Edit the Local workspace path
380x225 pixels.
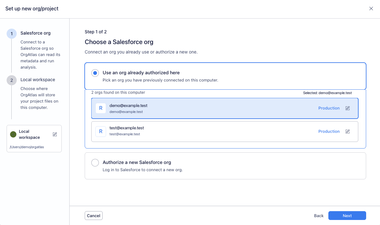coord(55,134)
